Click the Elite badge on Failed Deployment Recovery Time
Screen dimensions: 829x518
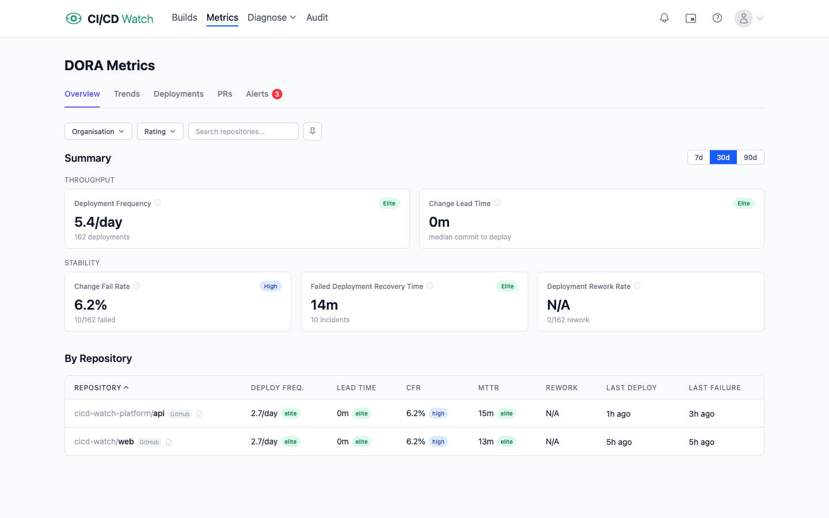[507, 286]
